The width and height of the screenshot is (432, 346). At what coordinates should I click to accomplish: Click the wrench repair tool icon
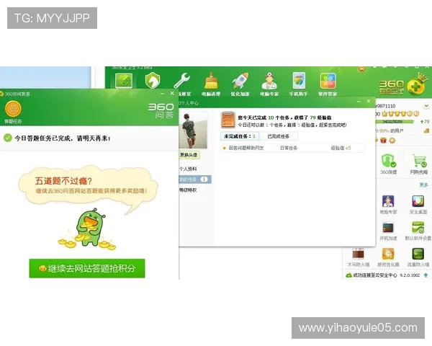point(182,81)
